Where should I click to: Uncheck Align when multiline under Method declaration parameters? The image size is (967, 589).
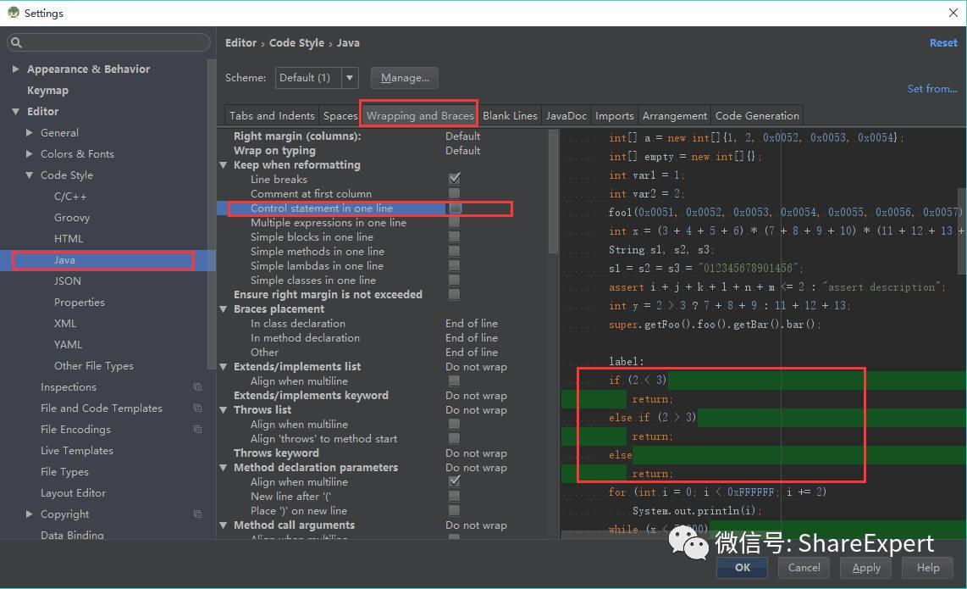455,481
